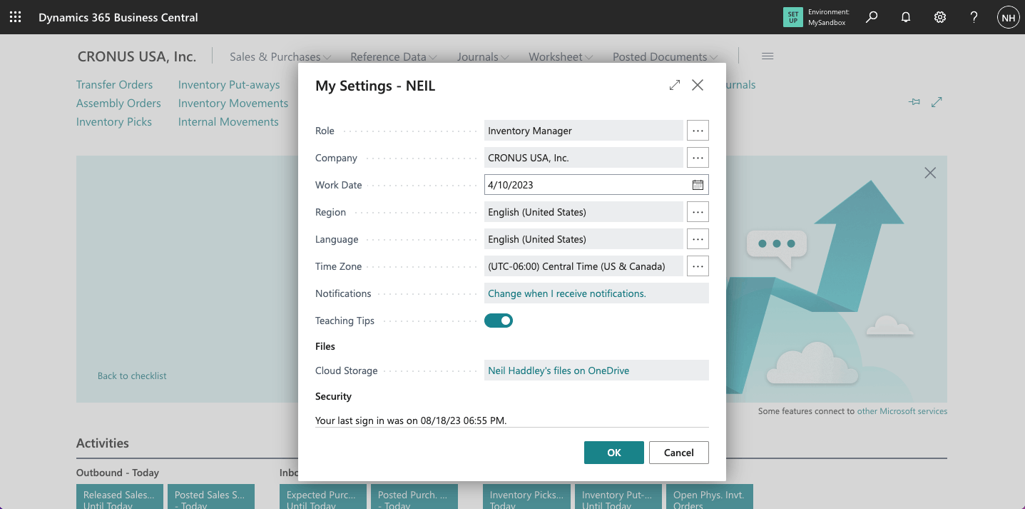Expand the Posted Documents menu
The image size is (1025, 509).
665,56
